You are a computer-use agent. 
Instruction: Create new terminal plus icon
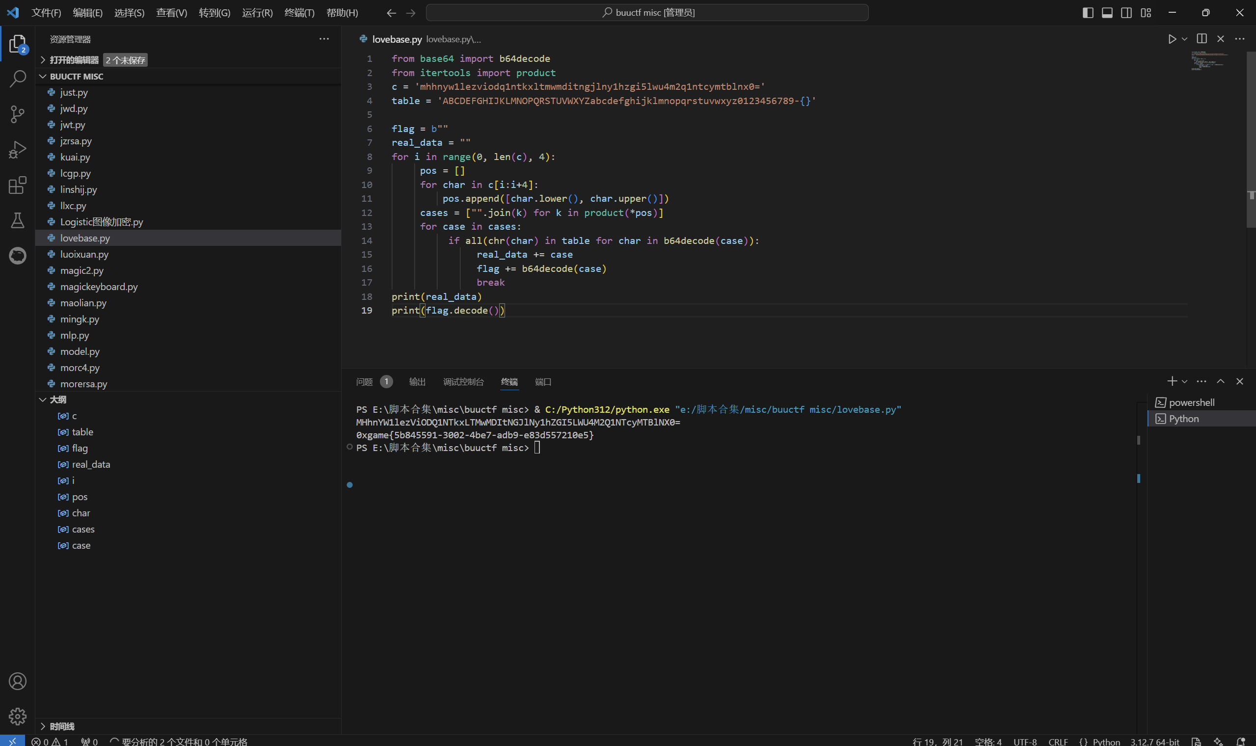[1172, 381]
